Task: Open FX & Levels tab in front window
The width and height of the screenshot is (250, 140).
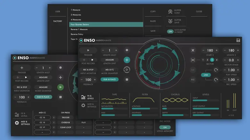Action: (x=87, y=97)
